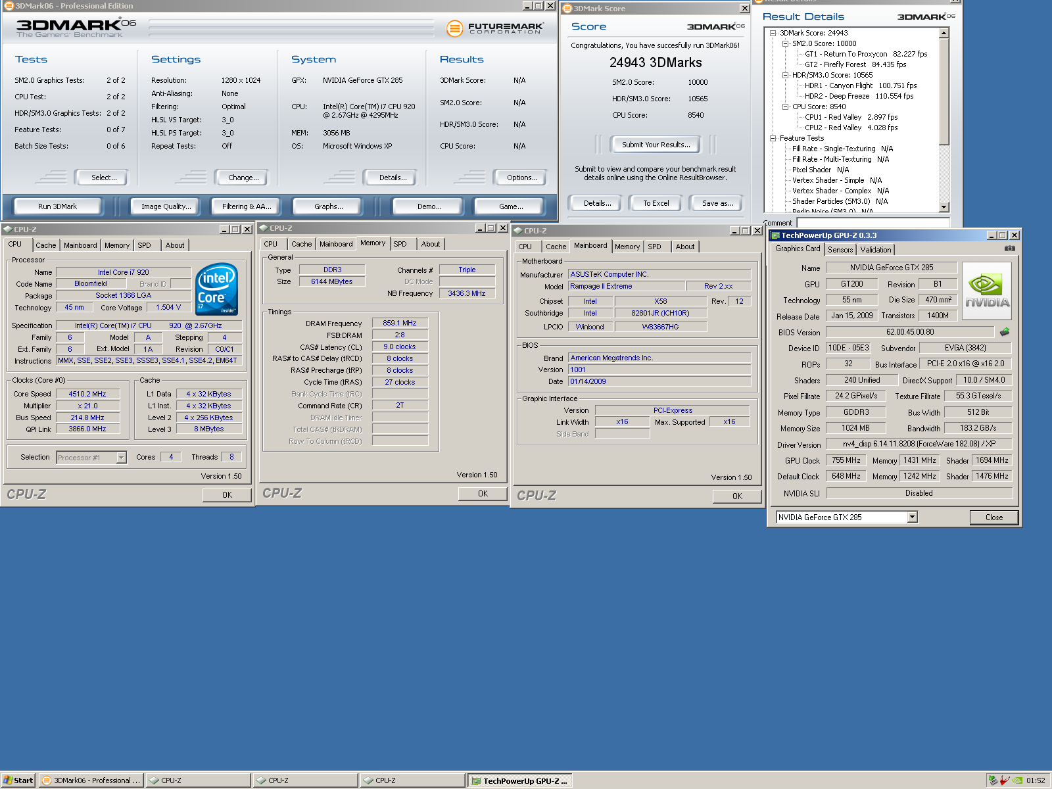The height and width of the screenshot is (789, 1052).
Task: Click Details... under System
Action: (x=393, y=178)
